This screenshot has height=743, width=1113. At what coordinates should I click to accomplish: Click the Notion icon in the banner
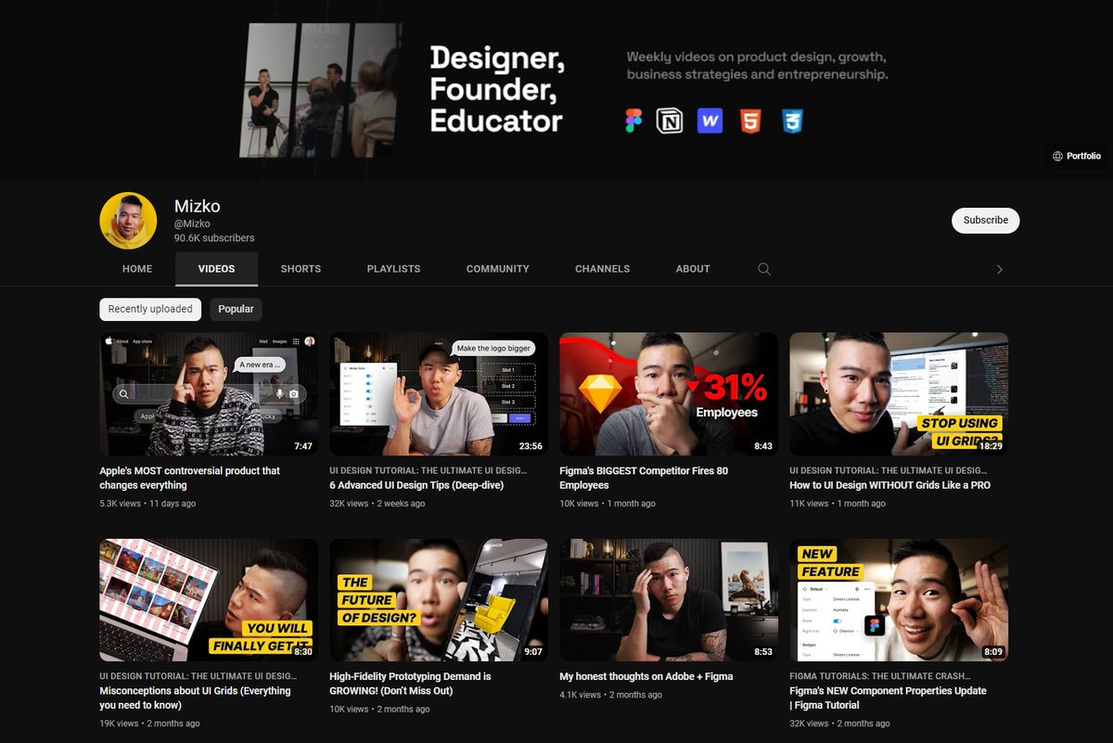click(x=670, y=121)
